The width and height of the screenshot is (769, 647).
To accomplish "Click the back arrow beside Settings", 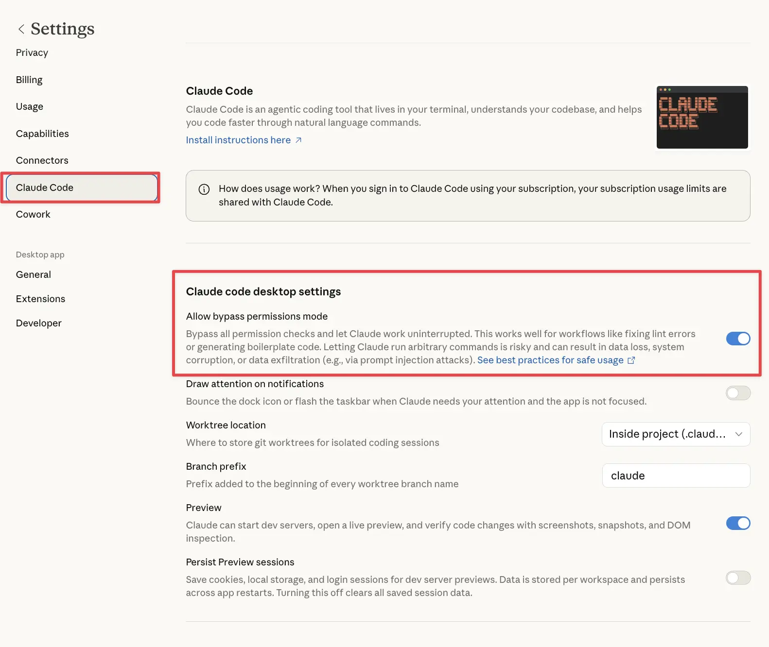I will [21, 29].
